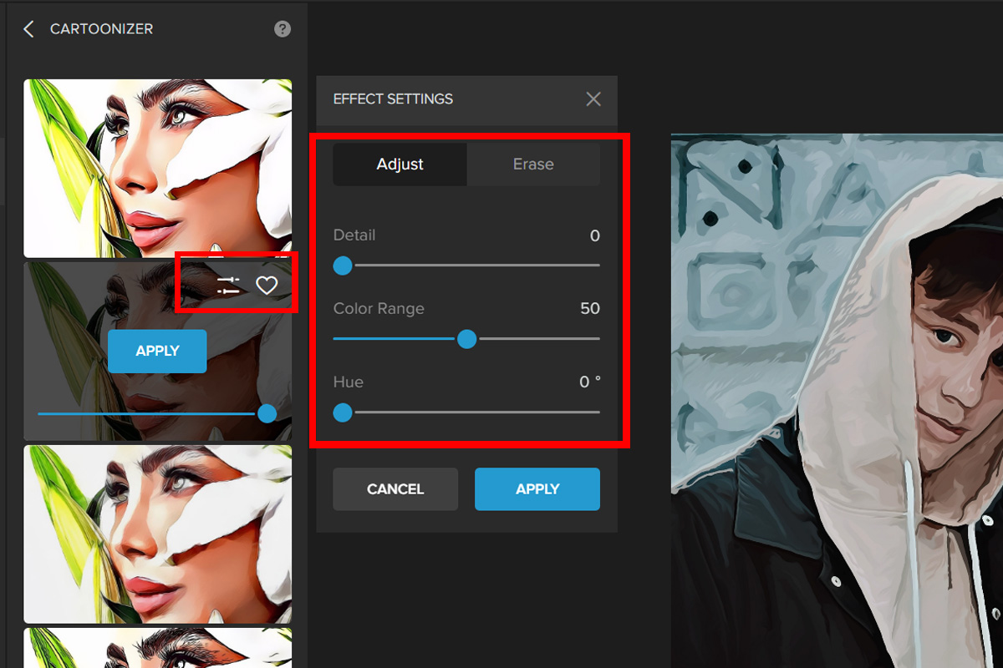This screenshot has height=668, width=1003.
Task: Open the help question mark icon
Action: 283,29
